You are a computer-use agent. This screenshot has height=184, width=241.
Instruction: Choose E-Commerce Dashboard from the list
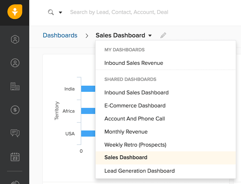pyautogui.click(x=135, y=106)
